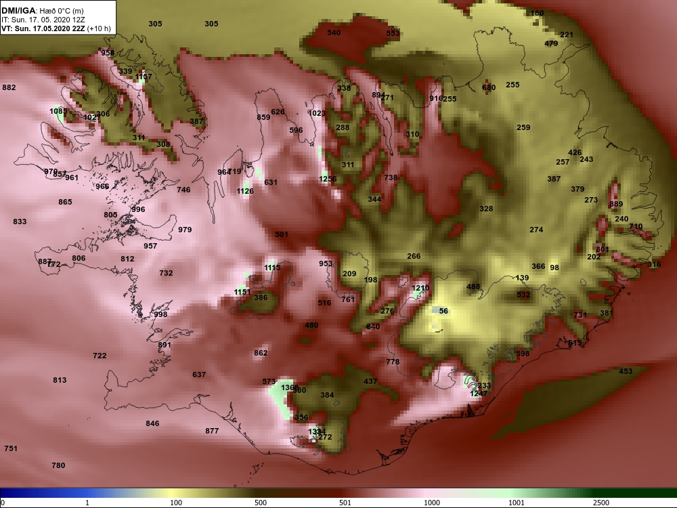This screenshot has height=508, width=677.
Task: Click the map value '778'
Action: [x=393, y=362]
